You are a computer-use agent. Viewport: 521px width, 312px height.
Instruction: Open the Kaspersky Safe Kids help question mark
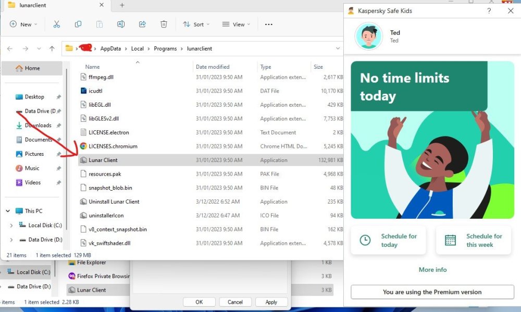[489, 10]
